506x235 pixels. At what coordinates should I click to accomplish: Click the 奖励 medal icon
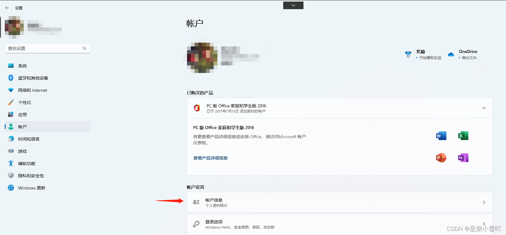[x=408, y=54]
